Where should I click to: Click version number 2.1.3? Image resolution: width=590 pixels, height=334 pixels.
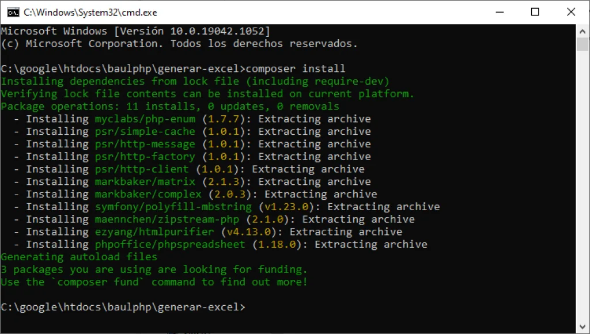pyautogui.click(x=224, y=181)
